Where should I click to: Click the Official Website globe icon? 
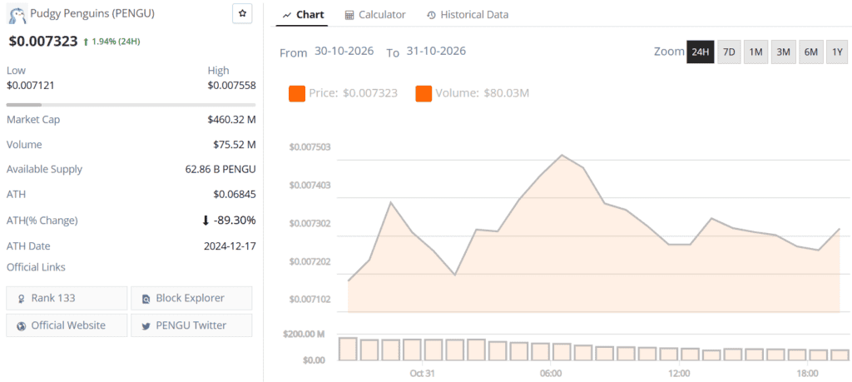click(21, 326)
